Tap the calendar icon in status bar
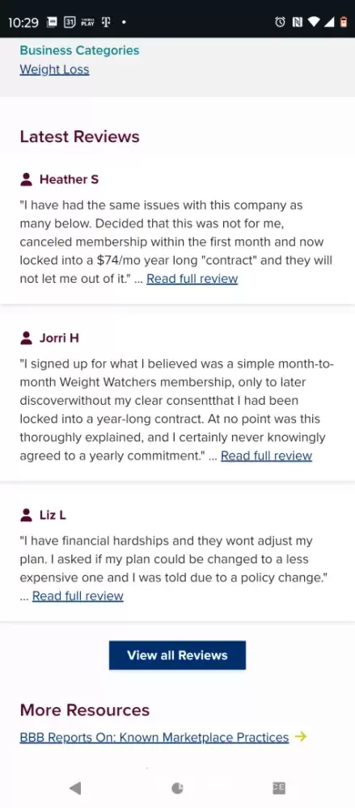 coord(70,22)
